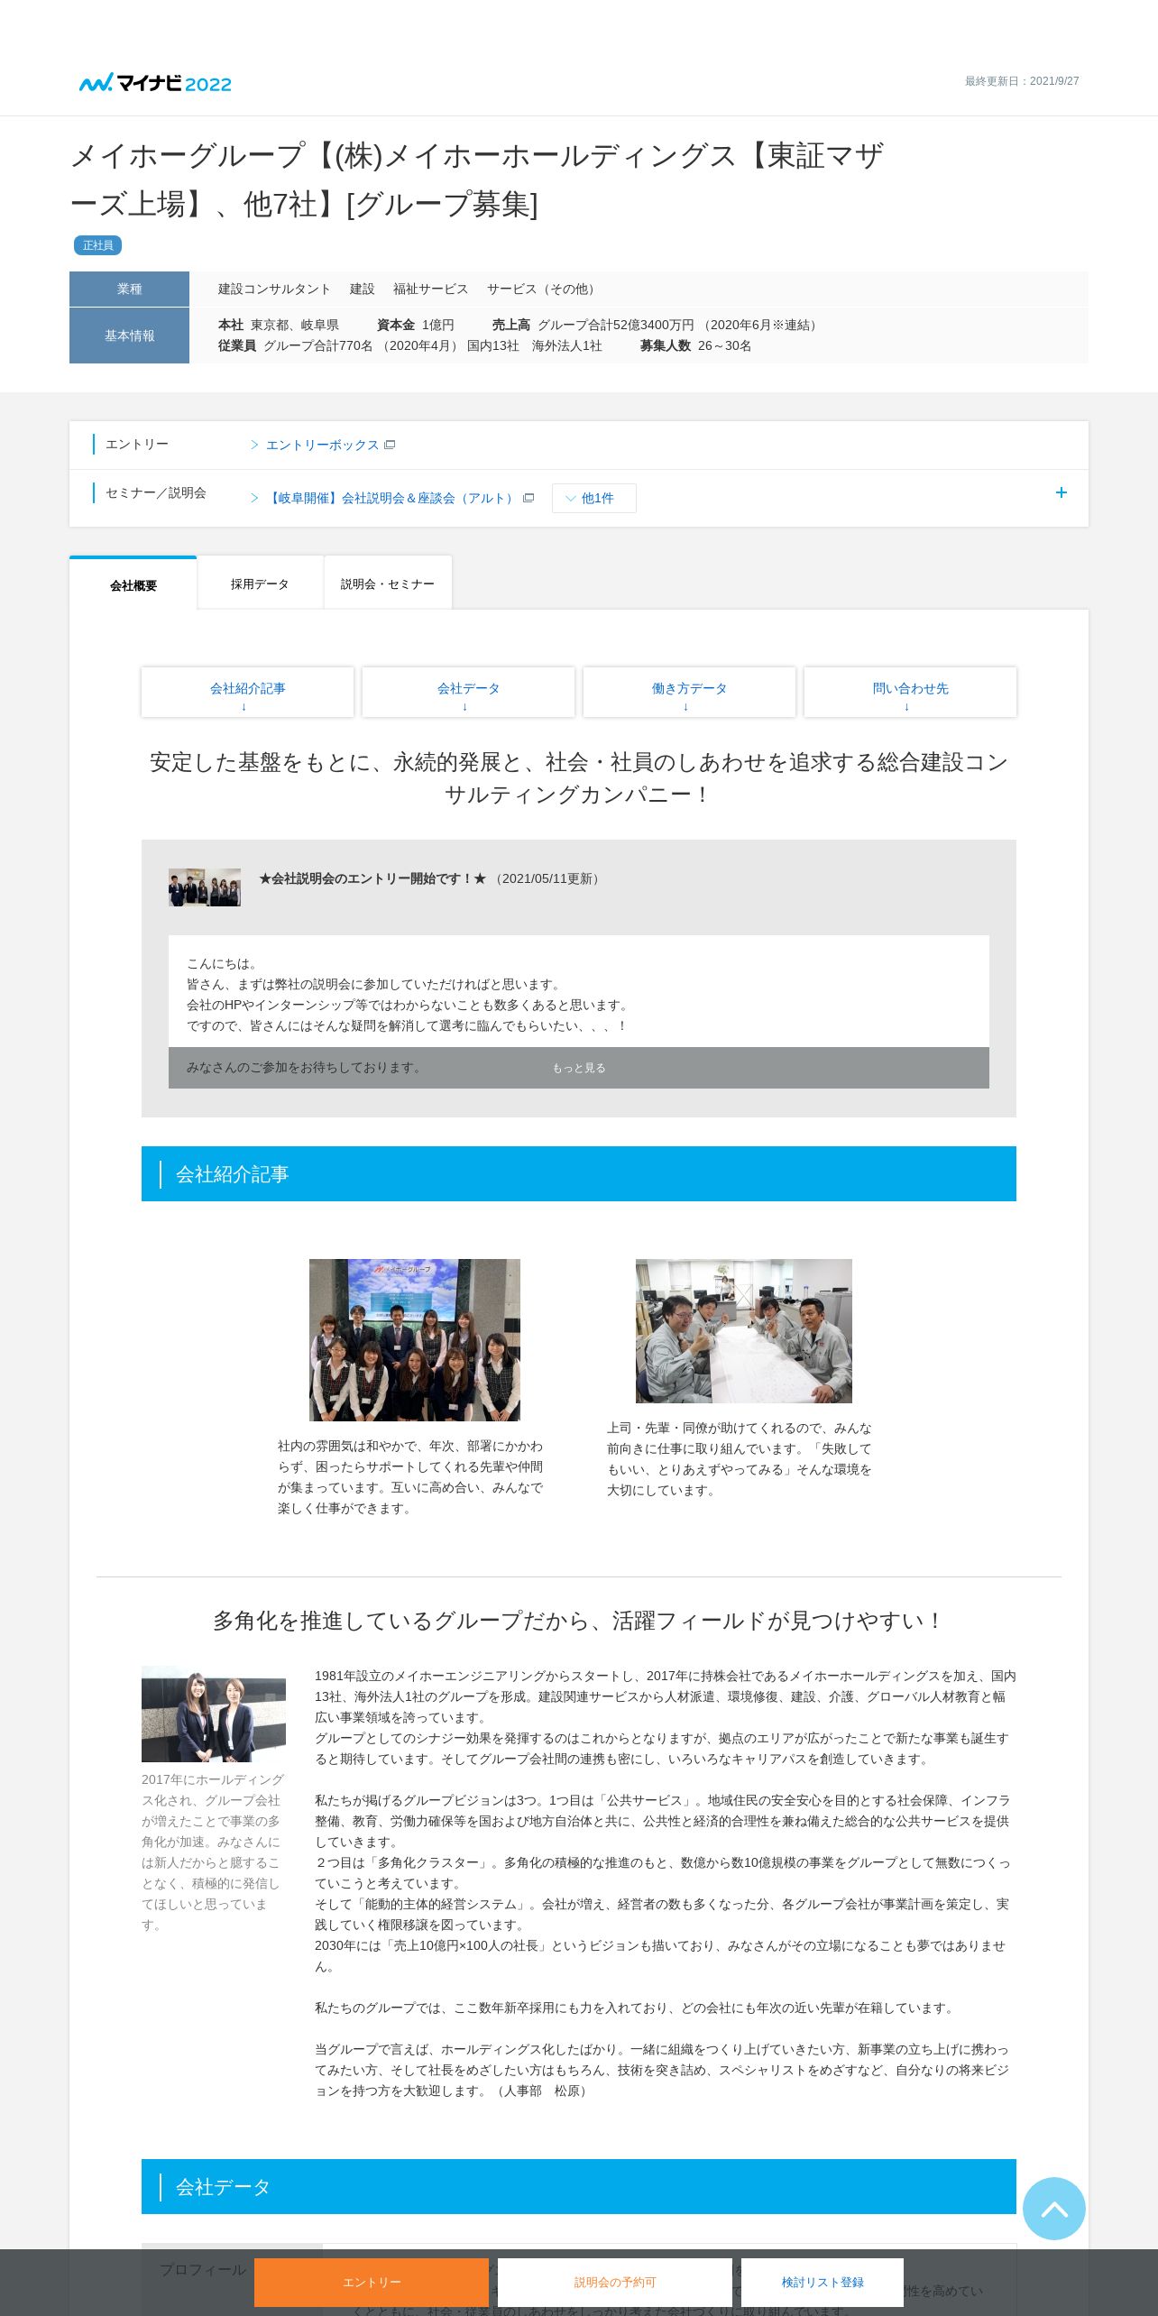The image size is (1158, 2316).
Task: Jump to 働き方データ section
Action: click(689, 693)
